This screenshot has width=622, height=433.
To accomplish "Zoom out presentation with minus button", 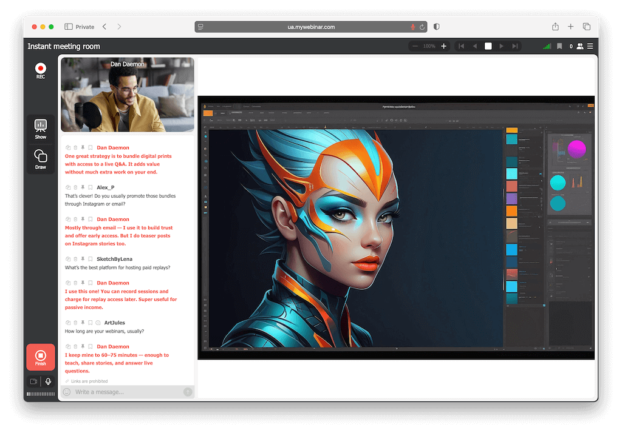I will click(415, 46).
